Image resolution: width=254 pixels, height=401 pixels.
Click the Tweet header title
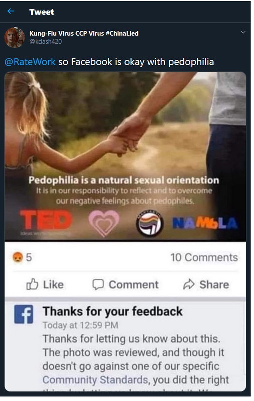pos(42,12)
